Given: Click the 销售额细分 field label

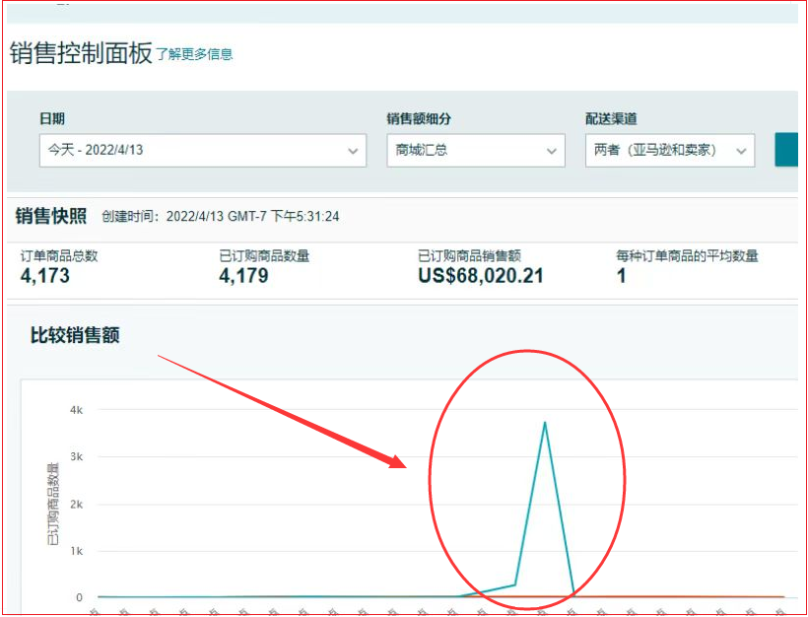Looking at the screenshot, I should tap(419, 118).
